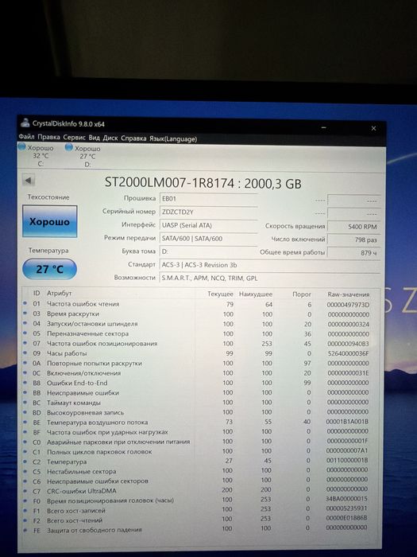Select row F1 Всего хост-записей

[x=200, y=510]
